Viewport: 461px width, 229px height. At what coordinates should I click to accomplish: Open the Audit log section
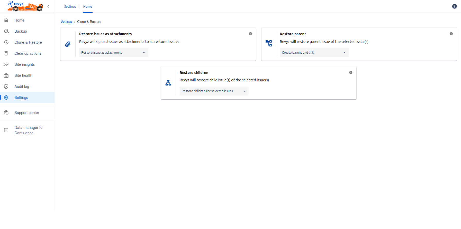click(x=22, y=87)
